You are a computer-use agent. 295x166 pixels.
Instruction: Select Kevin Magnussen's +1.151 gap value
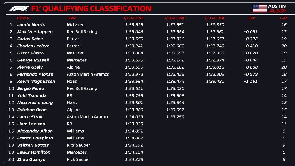pos(250,81)
